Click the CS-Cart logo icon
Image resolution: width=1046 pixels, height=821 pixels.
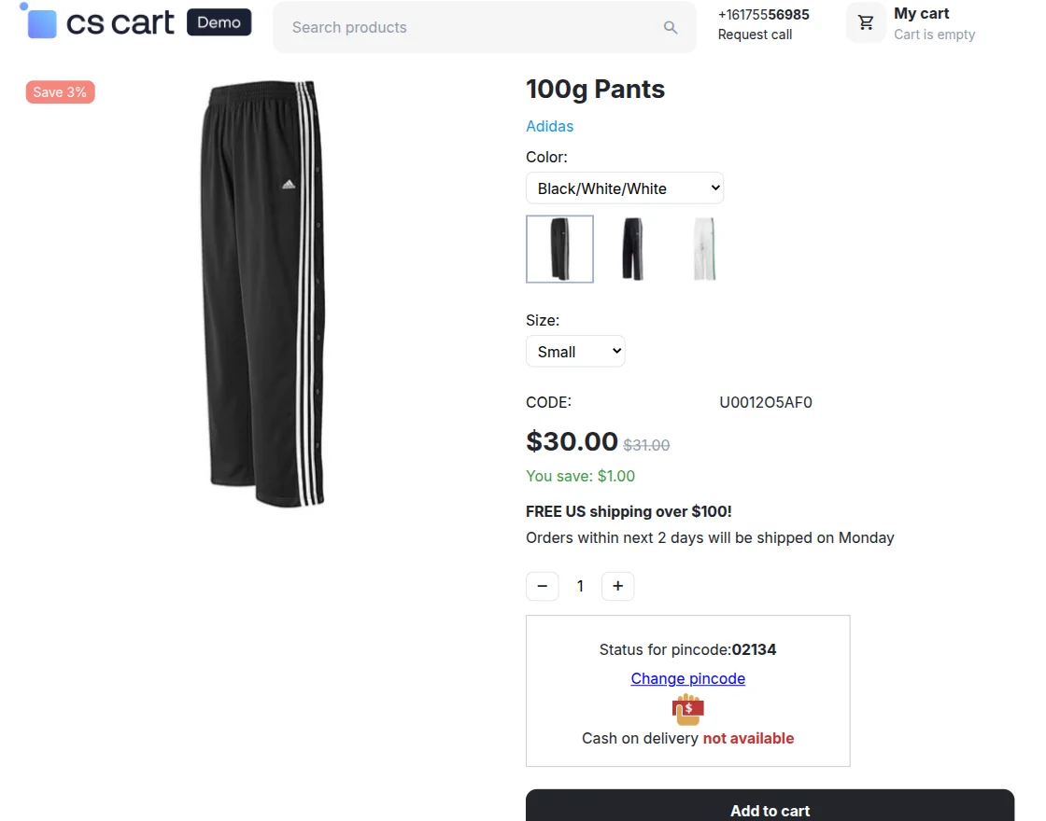42,23
